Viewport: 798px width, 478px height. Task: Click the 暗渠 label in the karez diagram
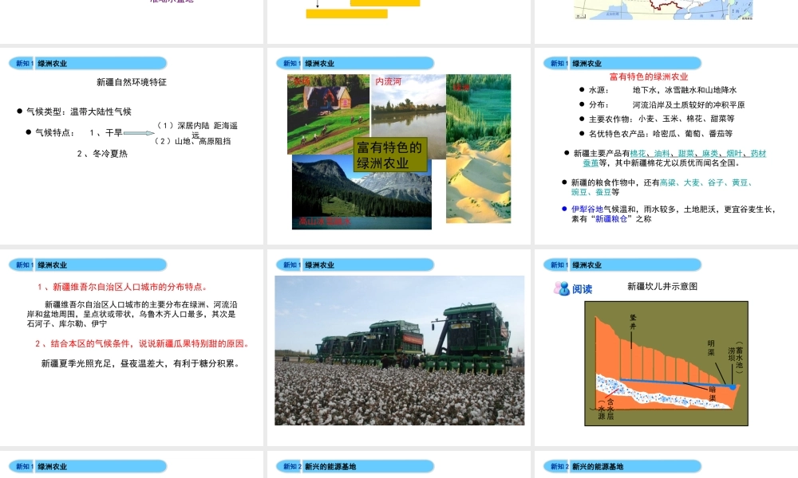(713, 394)
